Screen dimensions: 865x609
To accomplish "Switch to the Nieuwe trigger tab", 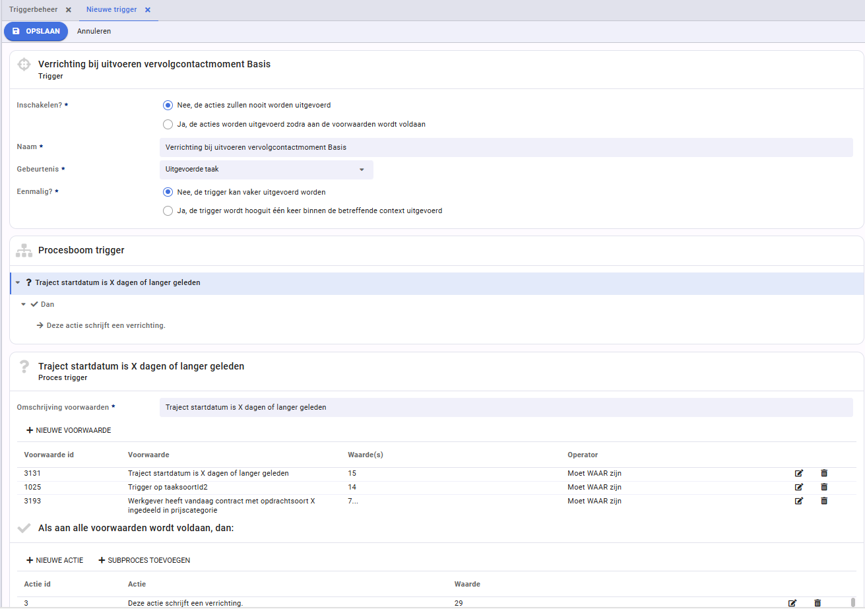I will pos(112,10).
